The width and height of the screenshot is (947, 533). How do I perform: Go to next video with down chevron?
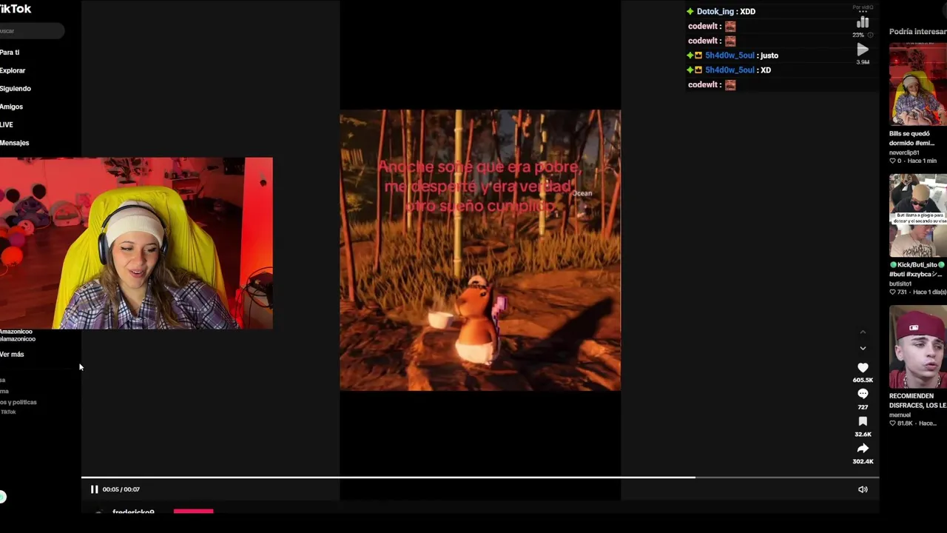point(863,348)
